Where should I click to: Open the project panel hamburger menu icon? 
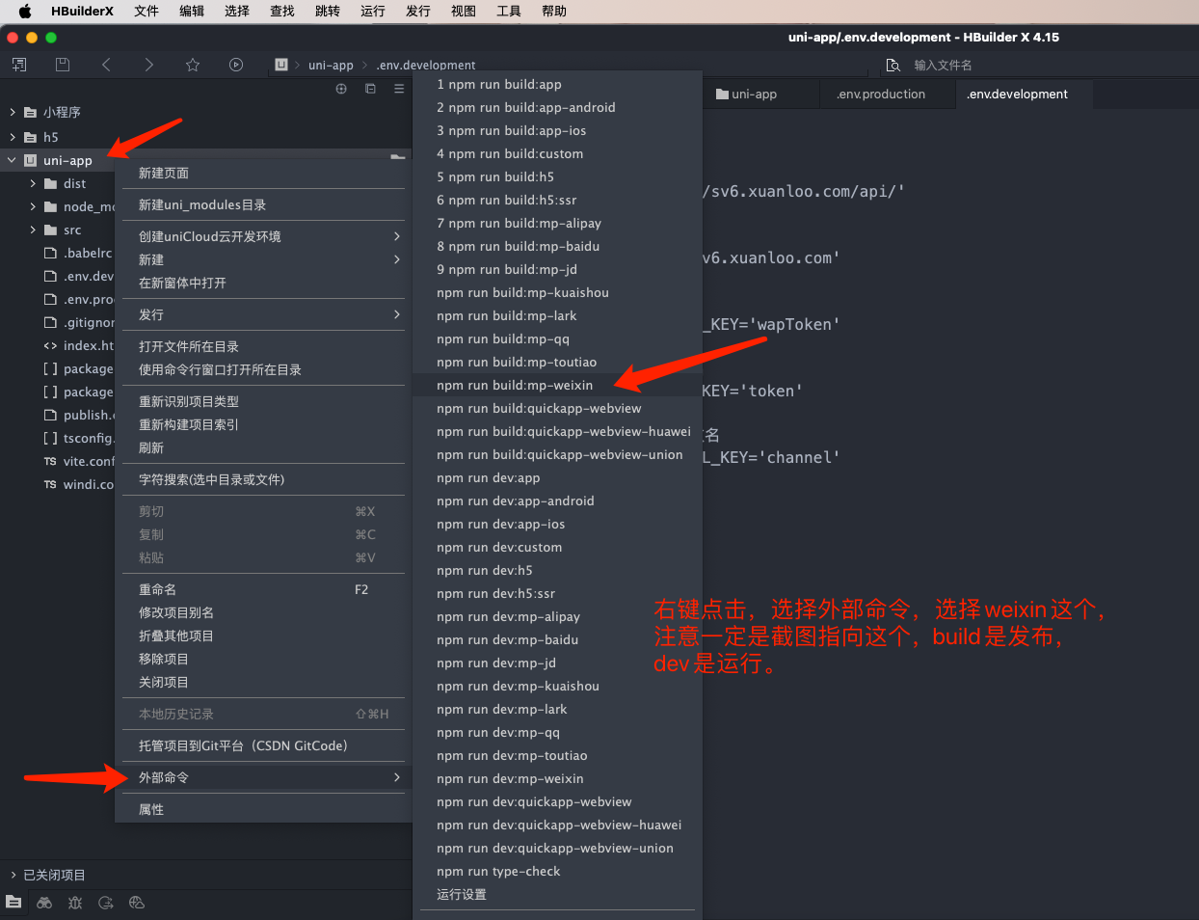click(399, 89)
